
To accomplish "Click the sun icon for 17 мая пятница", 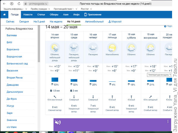I will [112, 47].
